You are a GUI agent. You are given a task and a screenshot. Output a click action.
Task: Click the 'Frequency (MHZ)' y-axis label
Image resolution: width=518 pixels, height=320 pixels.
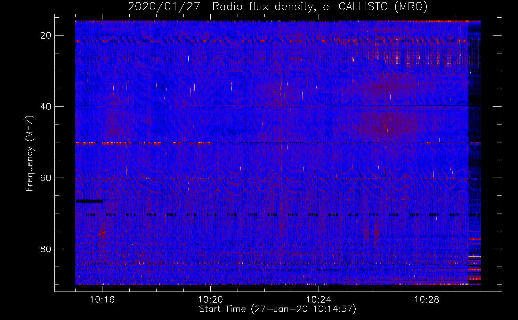pyautogui.click(x=29, y=154)
